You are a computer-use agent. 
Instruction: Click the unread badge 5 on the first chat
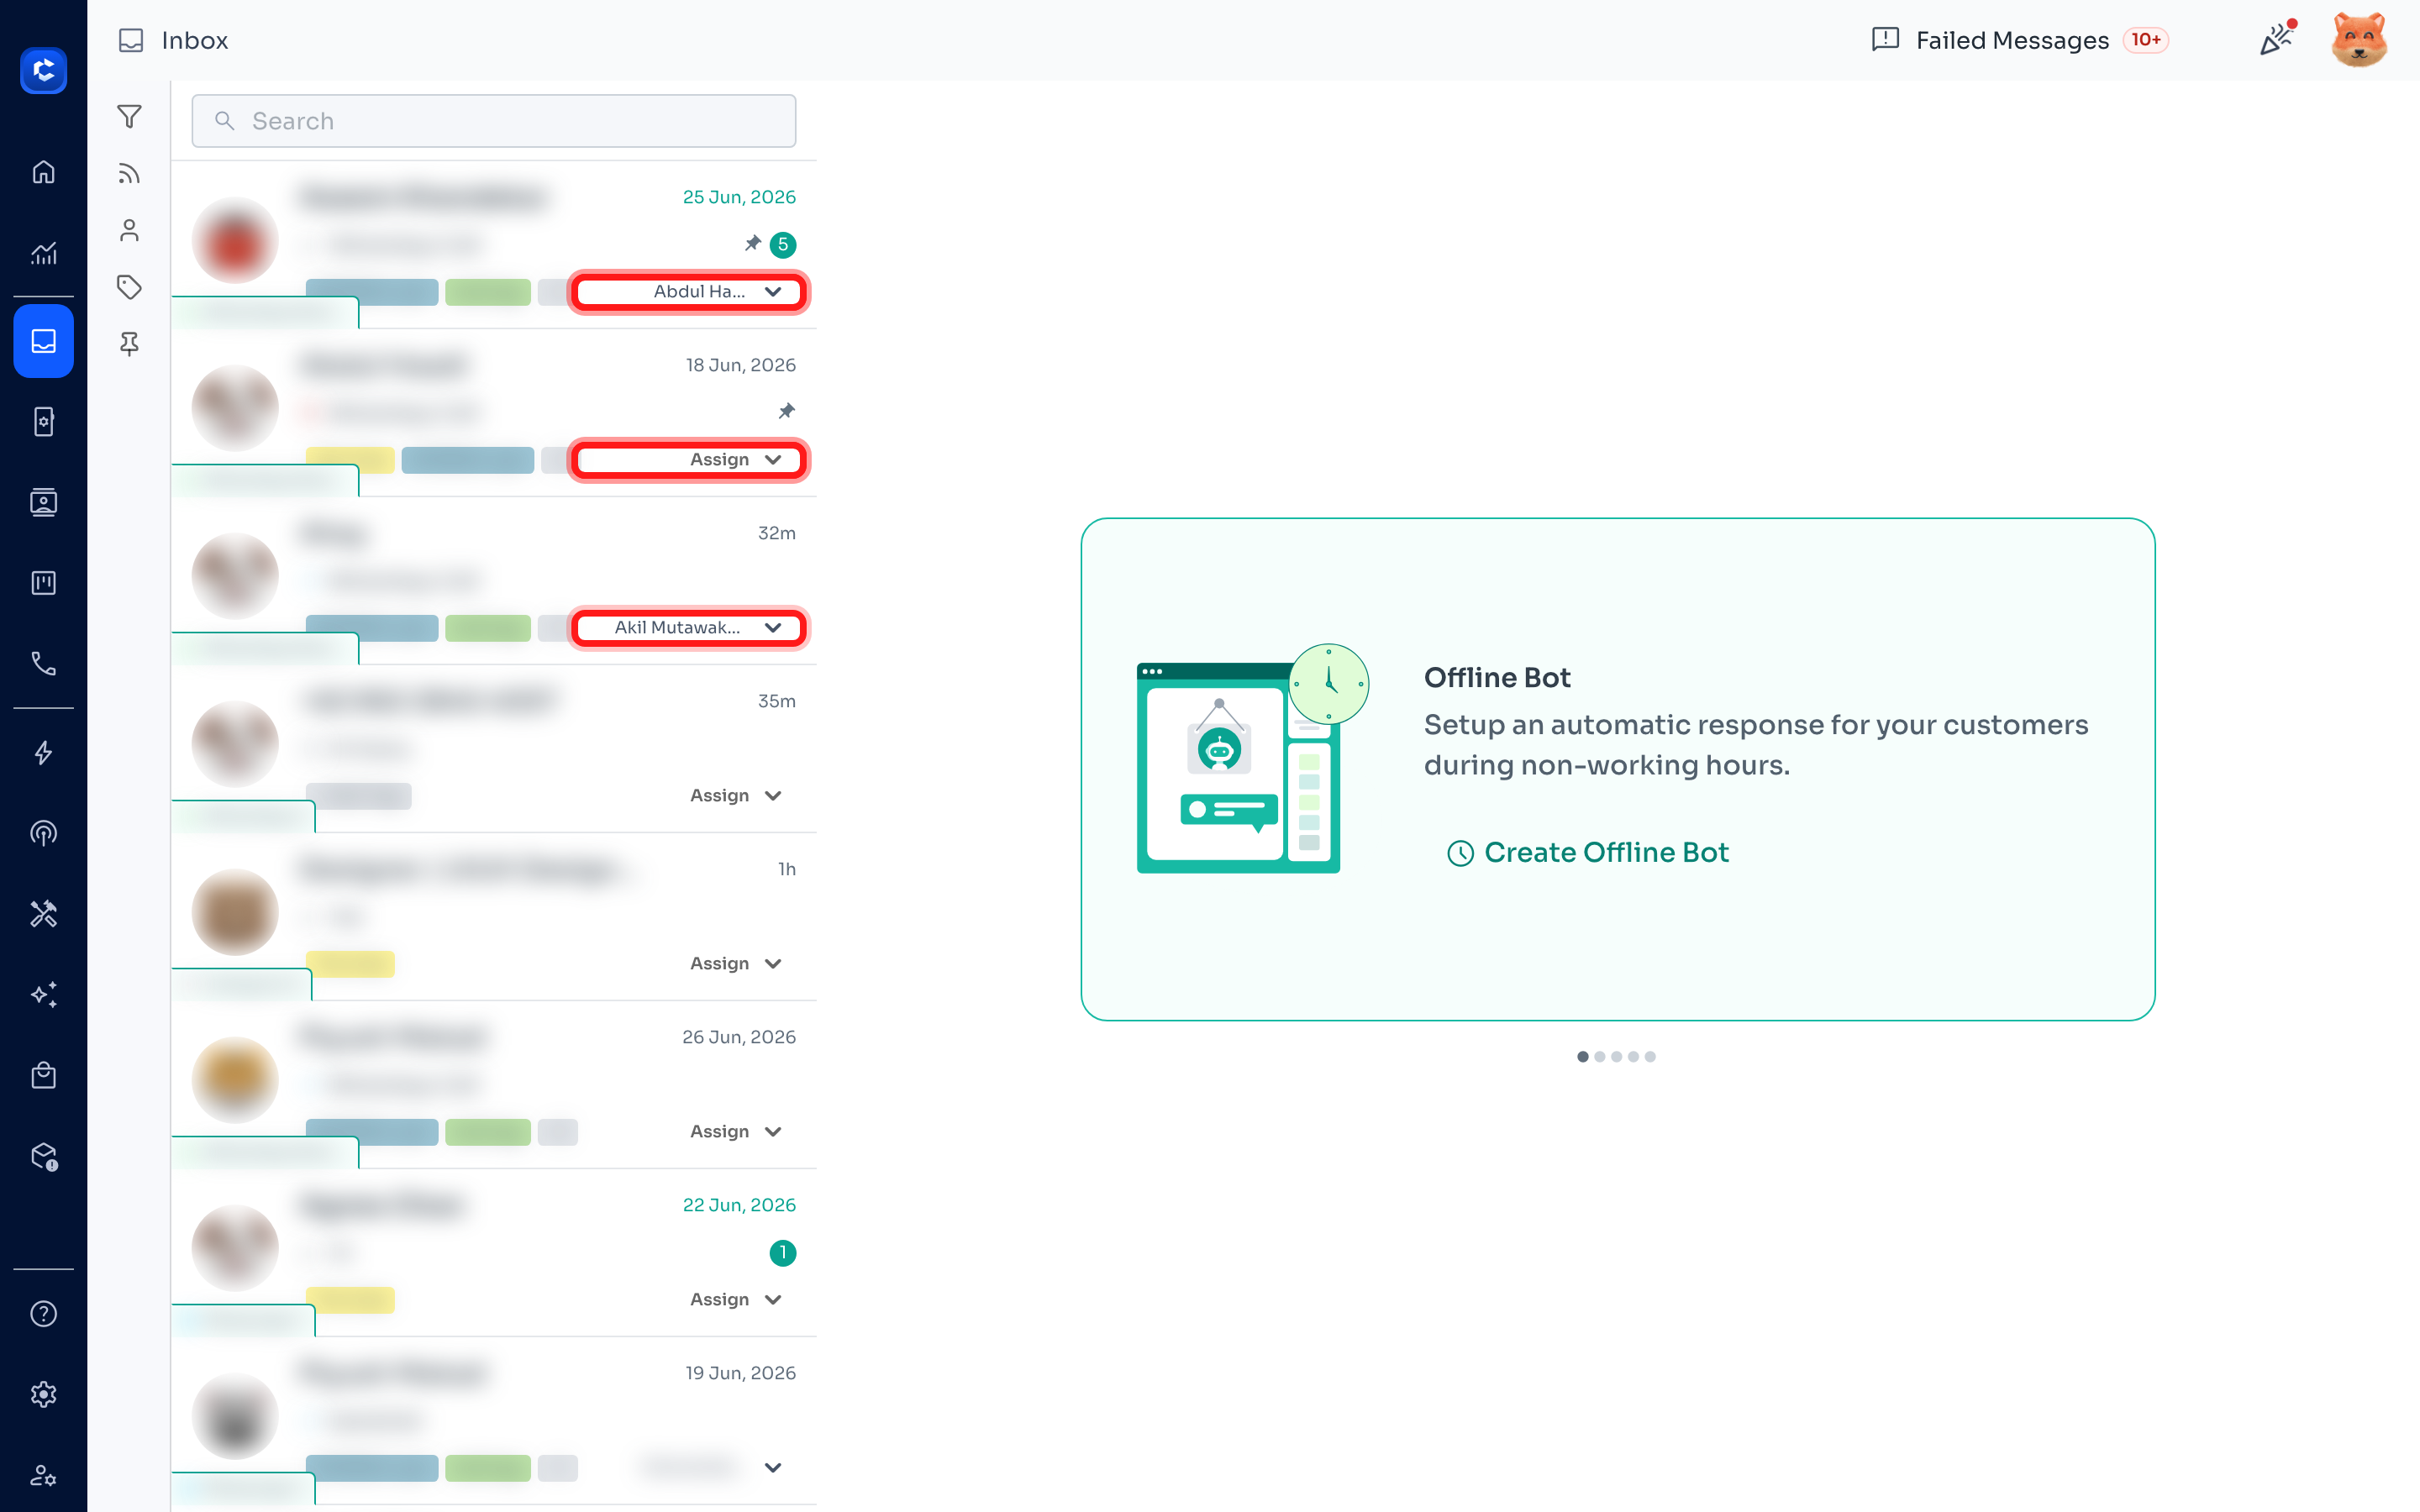pyautogui.click(x=783, y=244)
